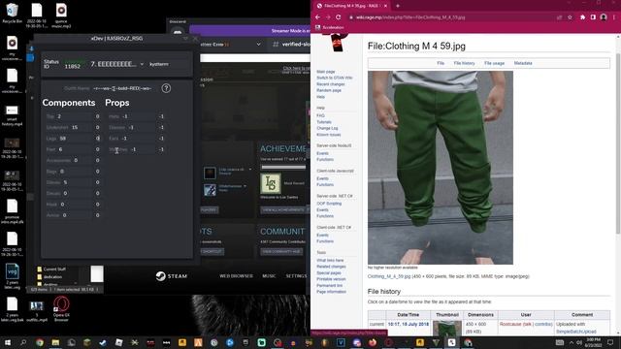This screenshot has height=349, width=621.
Task: Close the File:Clothing M 4 59 tab
Action: 385,6
